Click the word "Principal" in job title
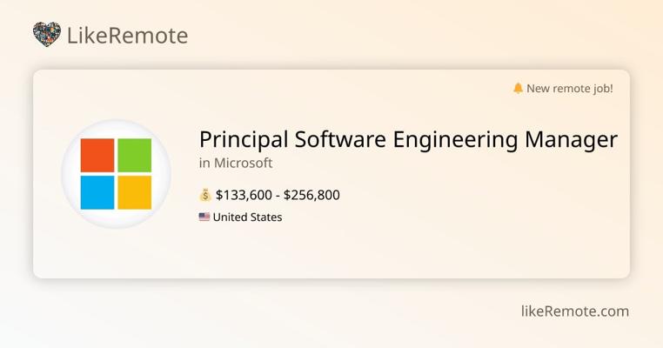The image size is (663, 348). (244, 139)
